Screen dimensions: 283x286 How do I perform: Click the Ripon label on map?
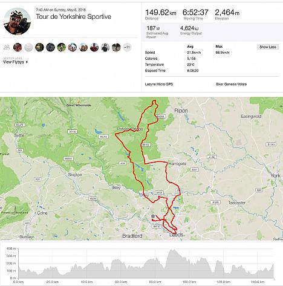coord(181,111)
